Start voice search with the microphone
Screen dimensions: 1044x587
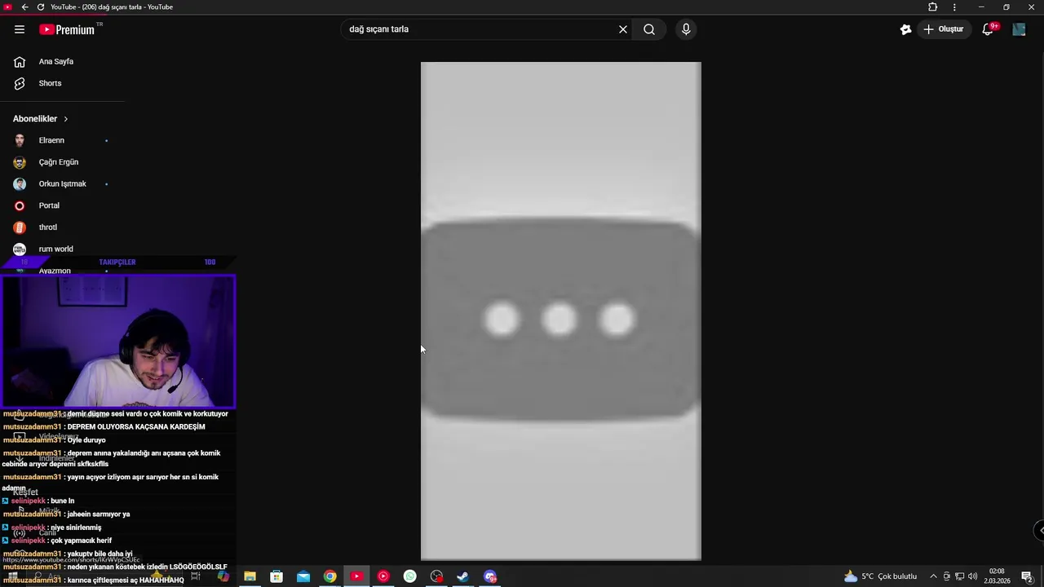[686, 29]
